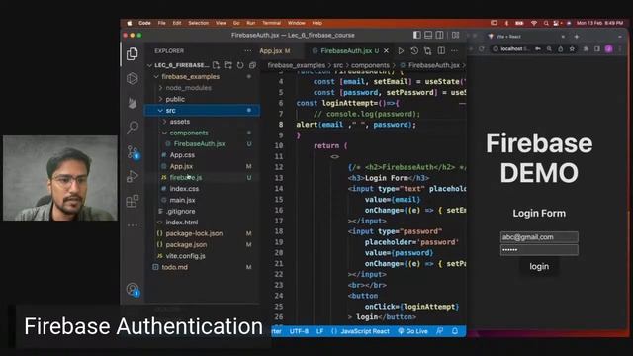Toggle the primary side bar in title bar

pyautogui.click(x=417, y=36)
